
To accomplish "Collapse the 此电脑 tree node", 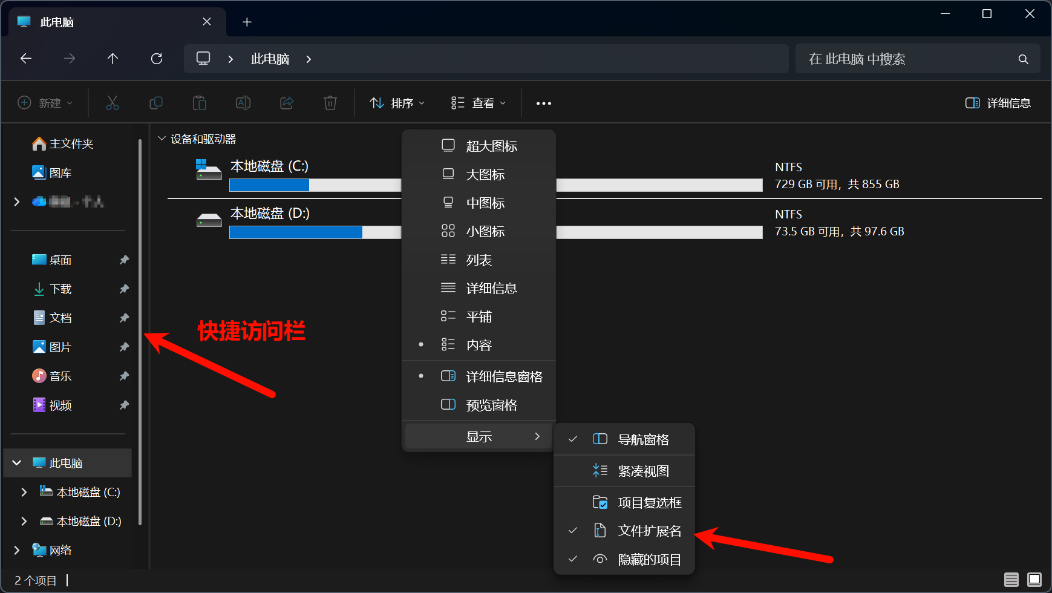I will (x=17, y=463).
